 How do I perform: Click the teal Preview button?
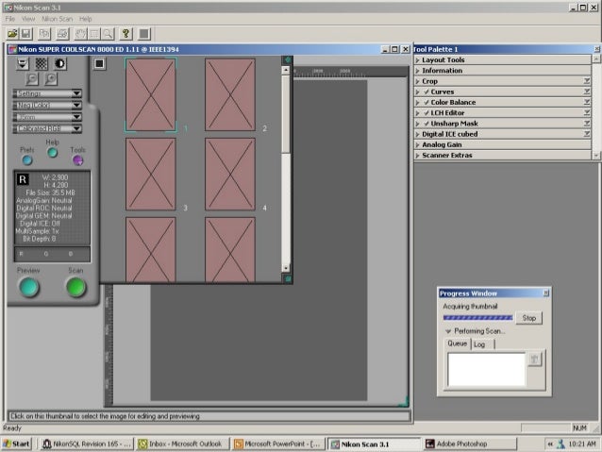click(x=29, y=287)
